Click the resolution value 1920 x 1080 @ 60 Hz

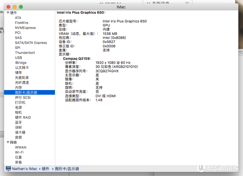(x=113, y=63)
